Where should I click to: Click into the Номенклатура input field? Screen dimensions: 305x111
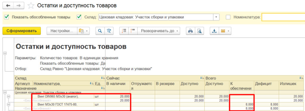point(284,17)
